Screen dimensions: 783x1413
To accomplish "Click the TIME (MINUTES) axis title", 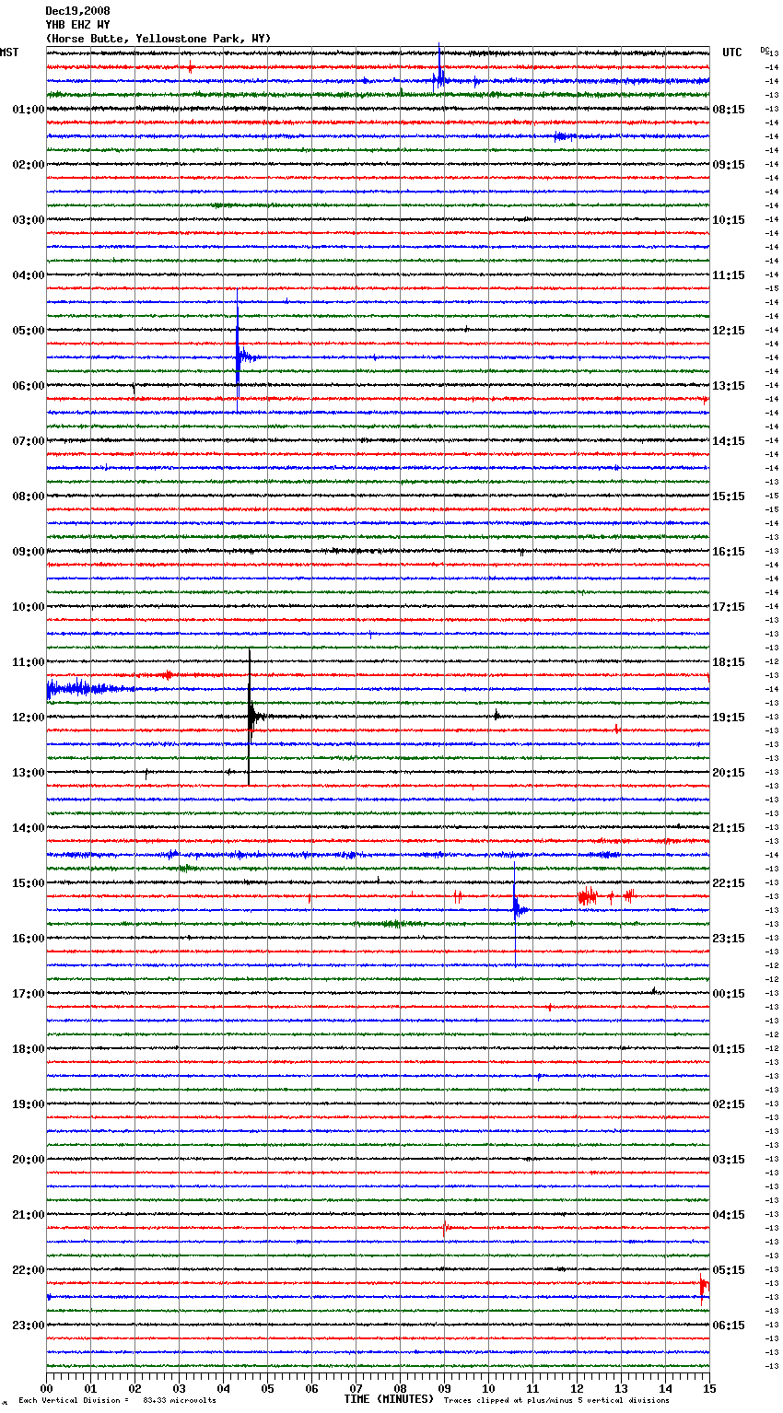I will click(x=389, y=1399).
